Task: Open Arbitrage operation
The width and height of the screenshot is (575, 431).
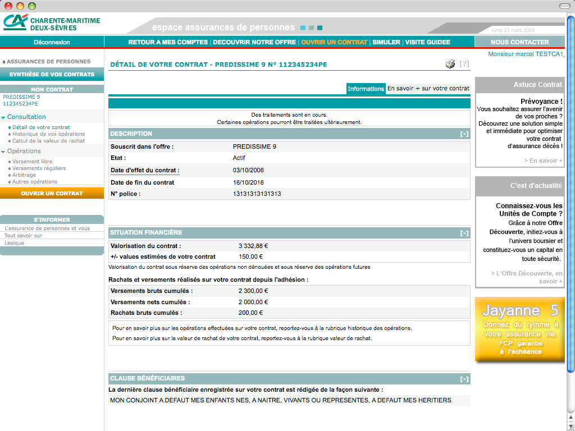Action: click(24, 175)
